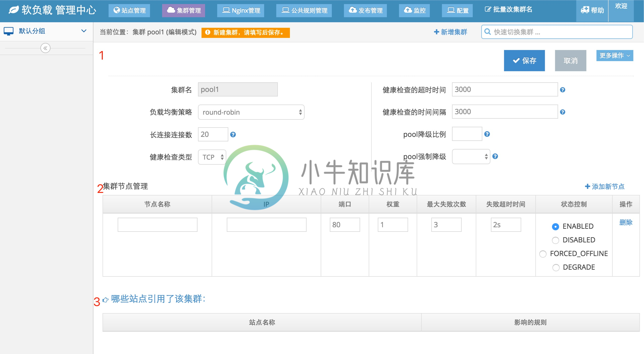Click the 保存 save button
The height and width of the screenshot is (354, 644).
524,61
